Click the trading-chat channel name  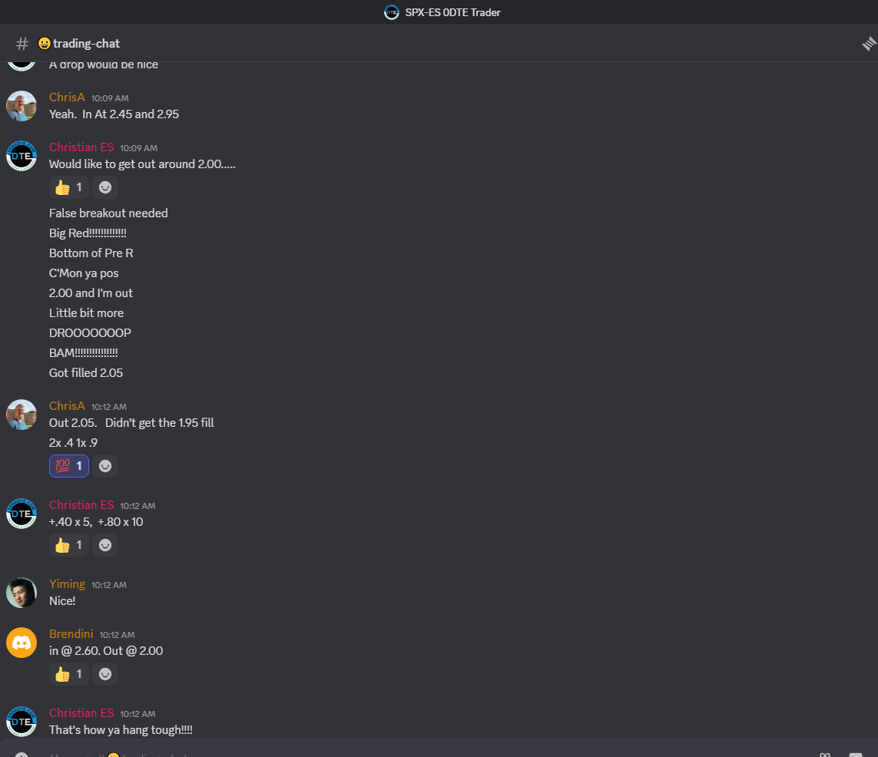(x=86, y=44)
